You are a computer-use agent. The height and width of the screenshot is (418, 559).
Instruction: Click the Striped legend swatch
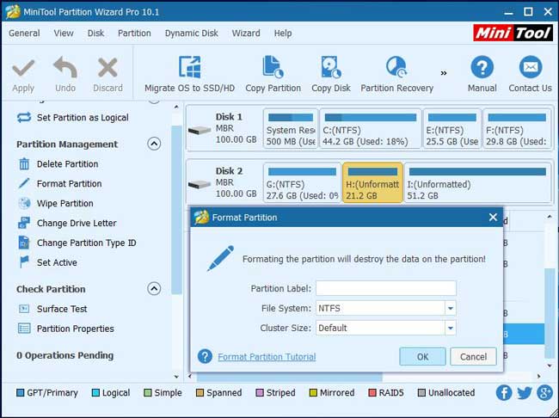pos(260,393)
